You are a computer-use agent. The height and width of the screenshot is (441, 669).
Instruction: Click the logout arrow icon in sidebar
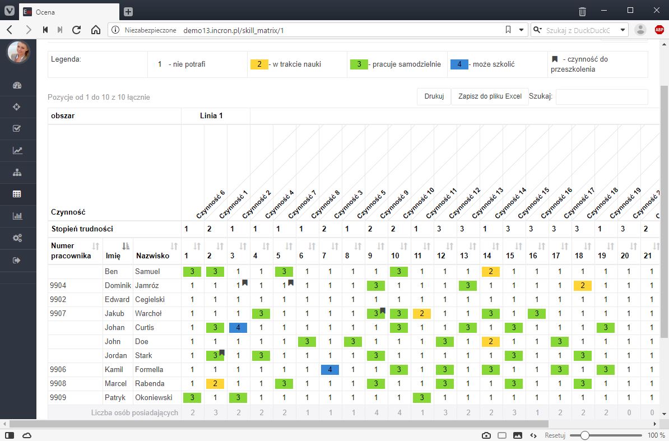point(17,260)
